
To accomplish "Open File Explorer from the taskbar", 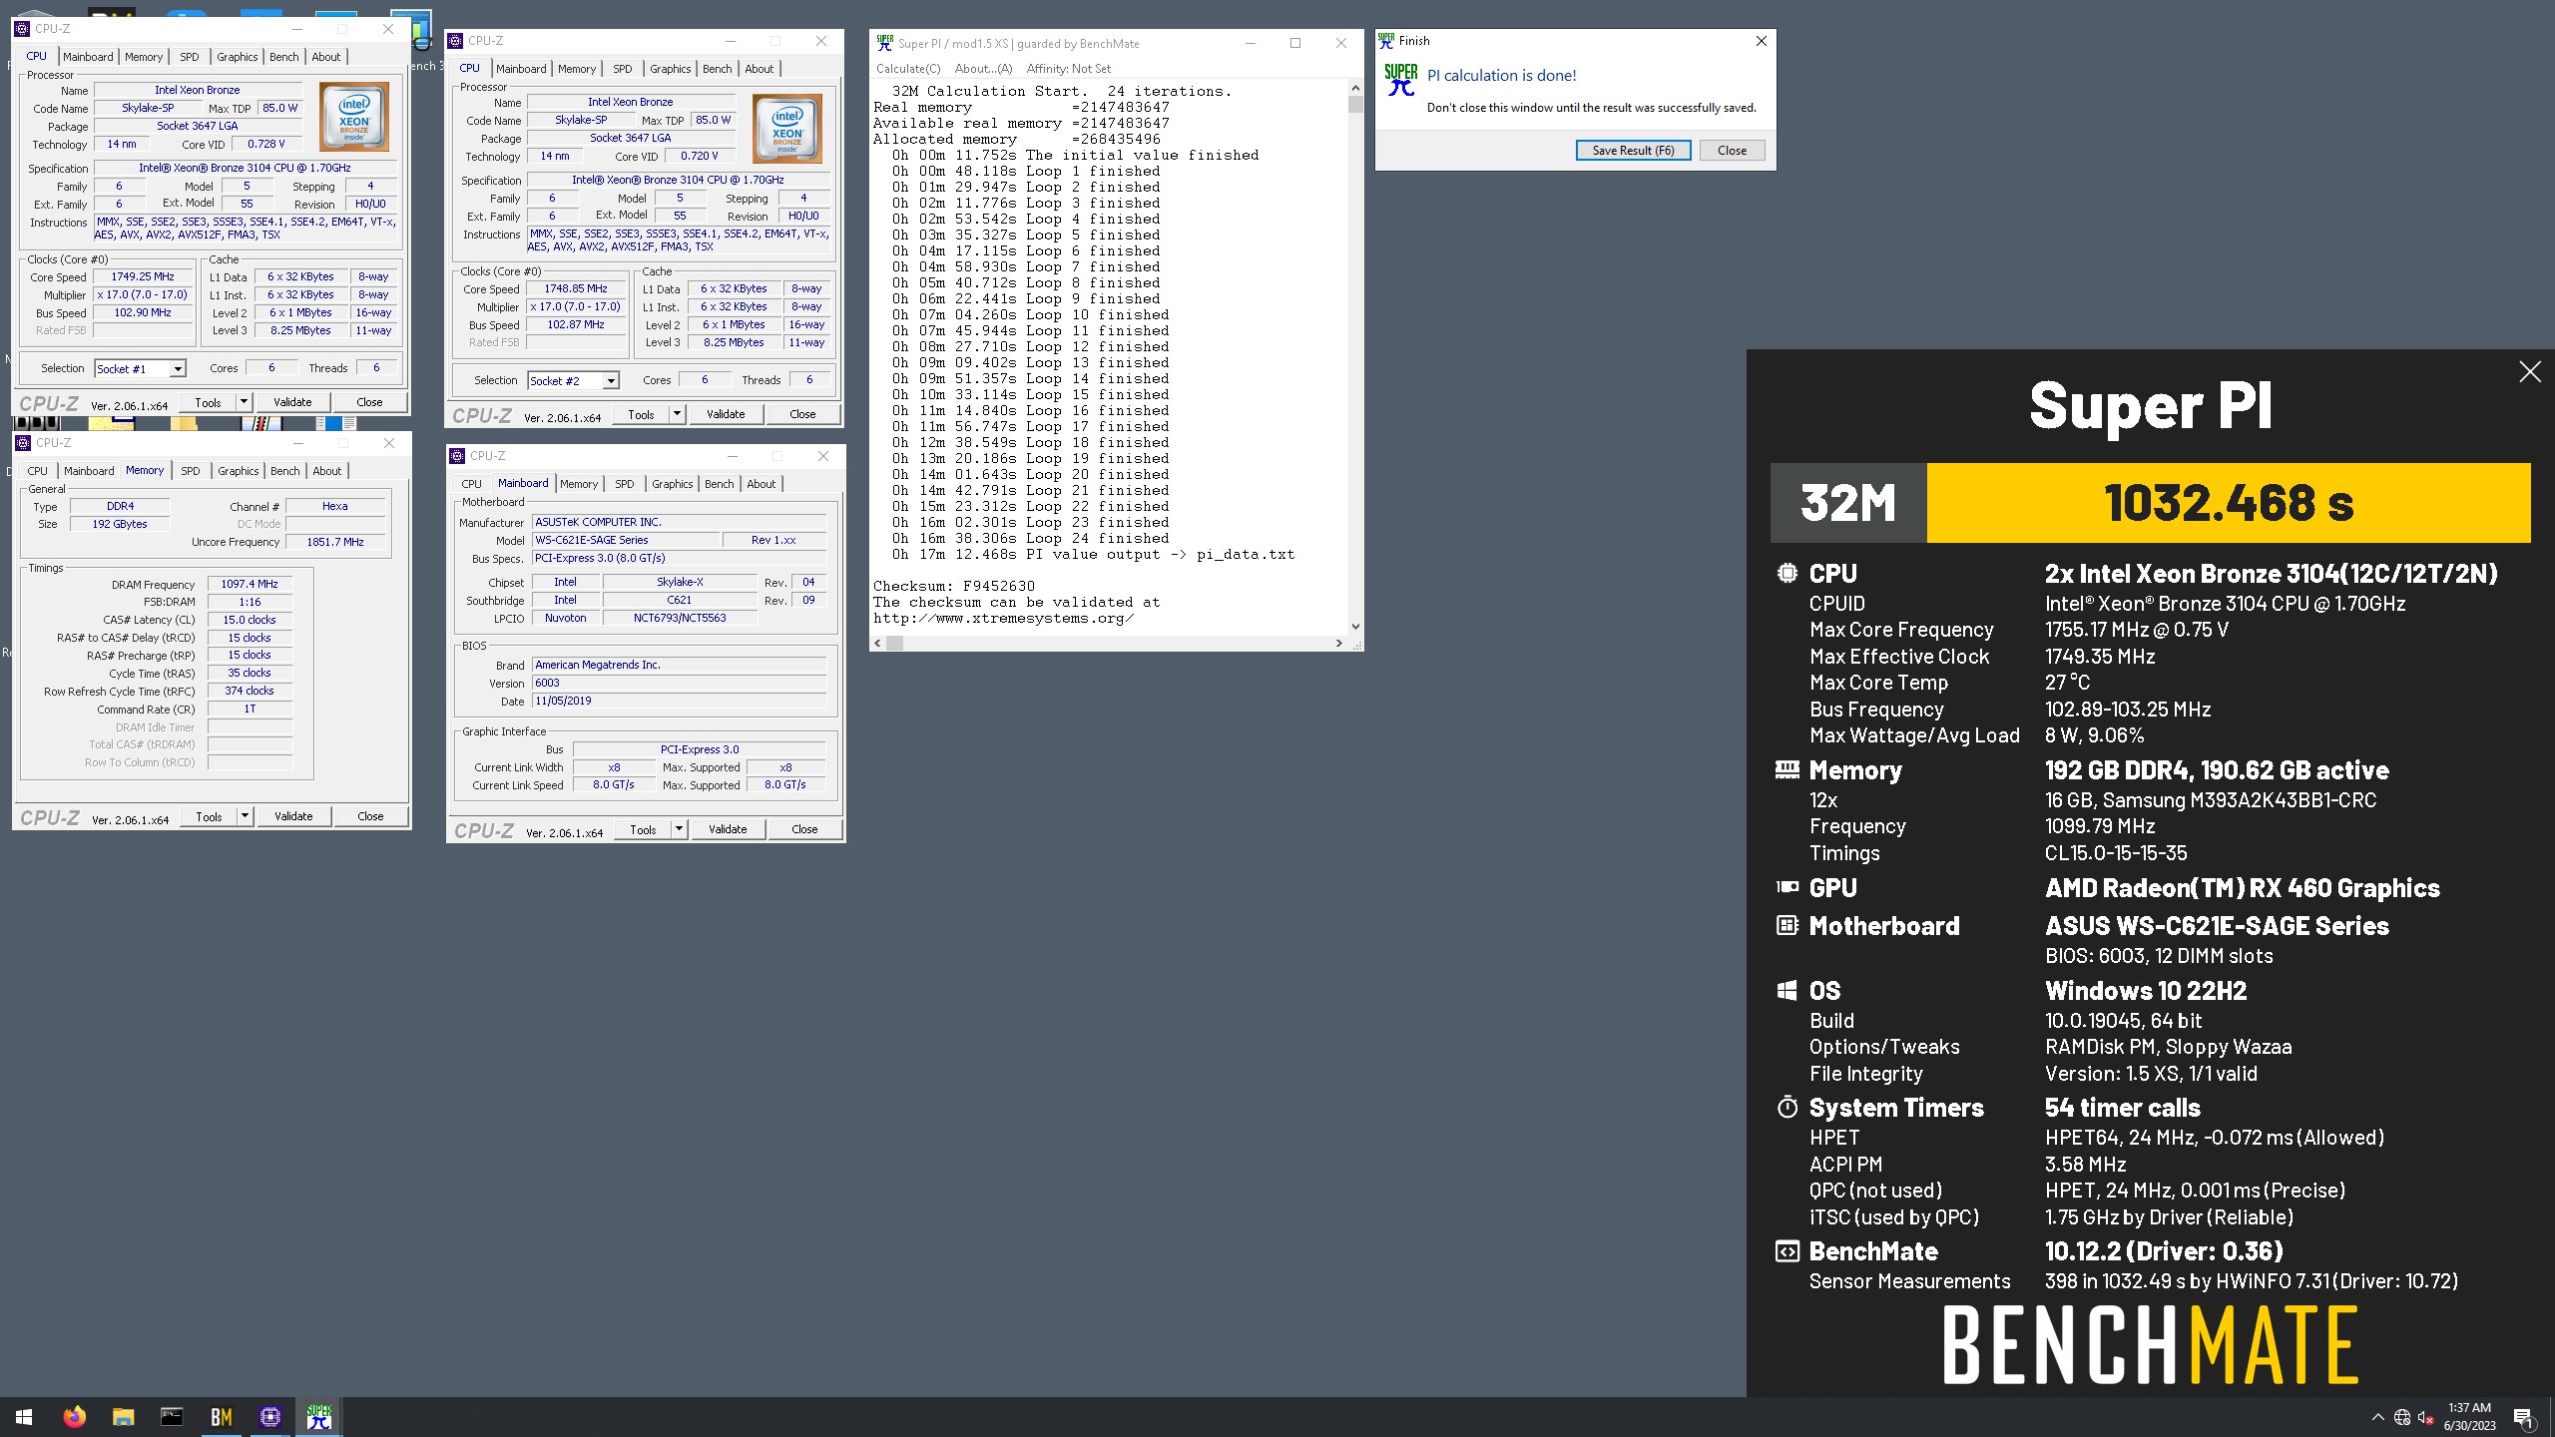I will pyautogui.click(x=123, y=1417).
